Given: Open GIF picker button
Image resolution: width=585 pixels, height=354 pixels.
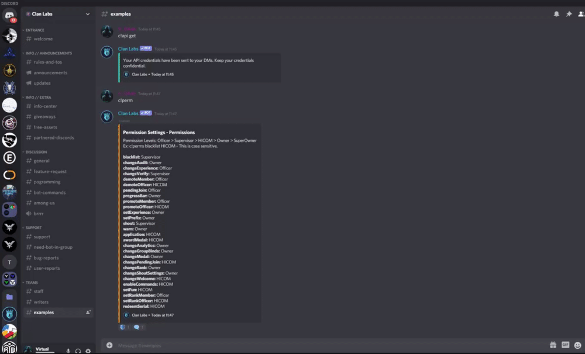Looking at the screenshot, I should (x=565, y=345).
